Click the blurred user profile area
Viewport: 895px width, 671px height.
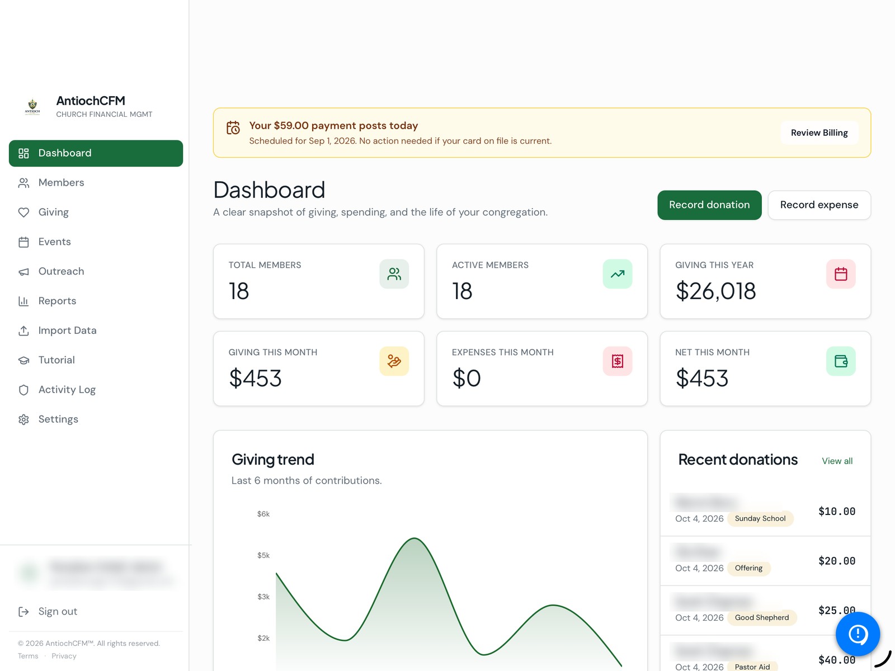[96, 573]
